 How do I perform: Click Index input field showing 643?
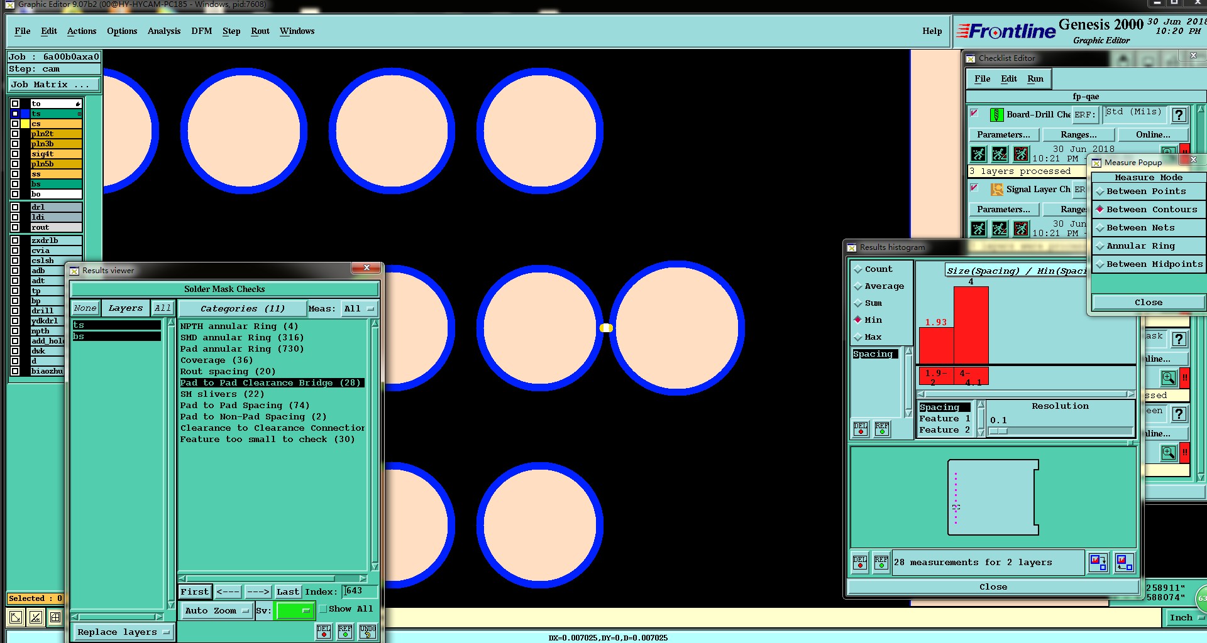click(x=360, y=592)
